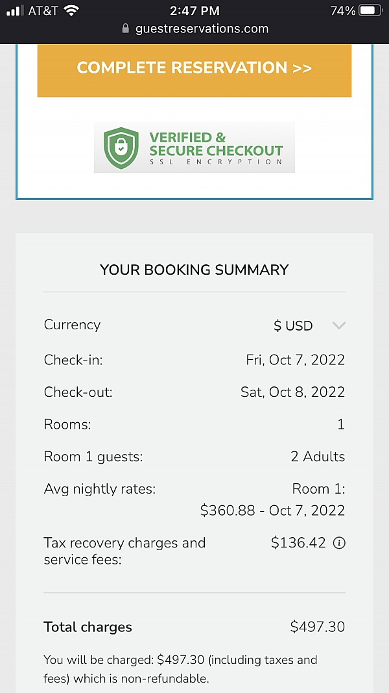
Task: Collapse the booking summary currency picker
Action: click(338, 325)
